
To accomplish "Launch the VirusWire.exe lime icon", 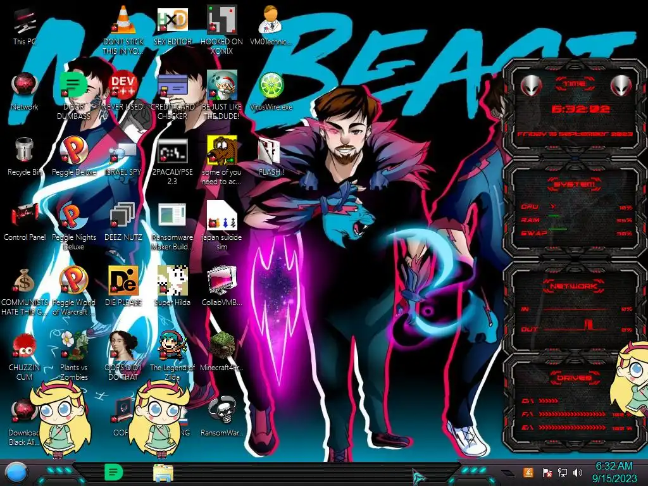I will pyautogui.click(x=271, y=92).
